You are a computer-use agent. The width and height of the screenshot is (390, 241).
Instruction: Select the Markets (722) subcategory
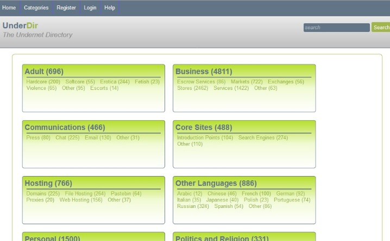coord(247,82)
